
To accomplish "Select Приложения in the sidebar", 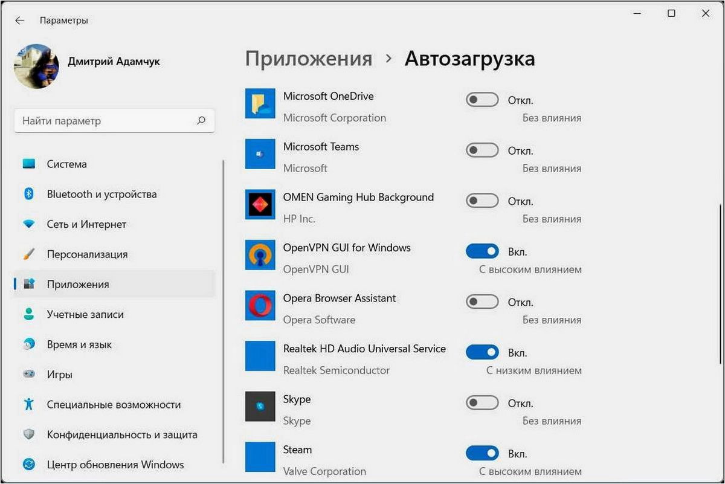I will [x=114, y=284].
